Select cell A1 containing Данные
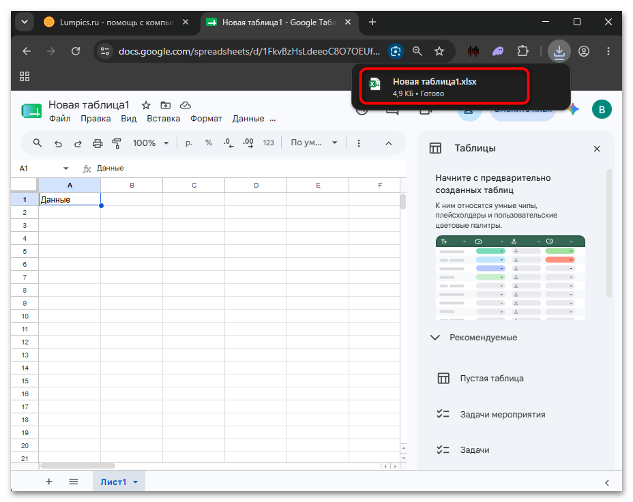The image size is (633, 502). click(70, 199)
